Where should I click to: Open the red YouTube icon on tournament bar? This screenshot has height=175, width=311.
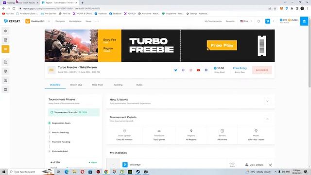(198, 70)
